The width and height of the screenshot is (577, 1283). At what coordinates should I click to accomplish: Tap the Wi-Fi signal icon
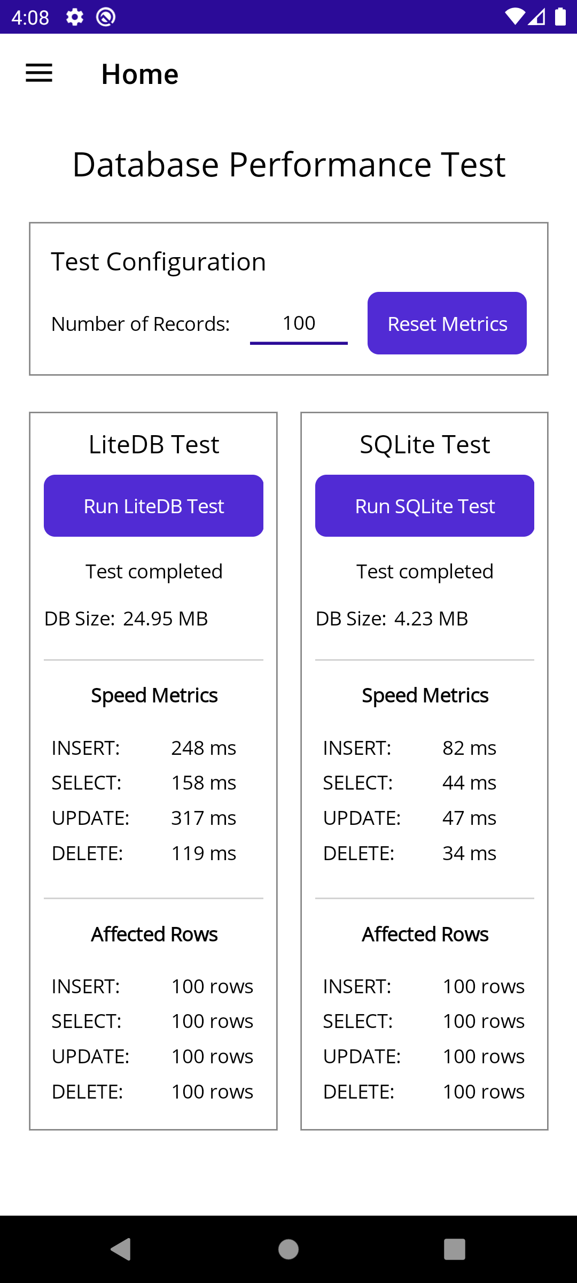click(515, 17)
